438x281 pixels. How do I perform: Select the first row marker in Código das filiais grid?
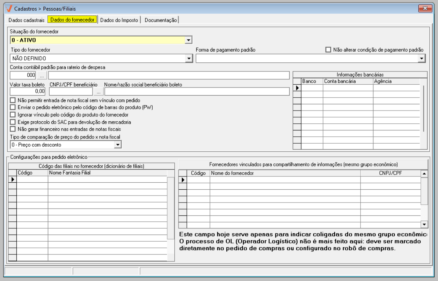[x=13, y=180]
